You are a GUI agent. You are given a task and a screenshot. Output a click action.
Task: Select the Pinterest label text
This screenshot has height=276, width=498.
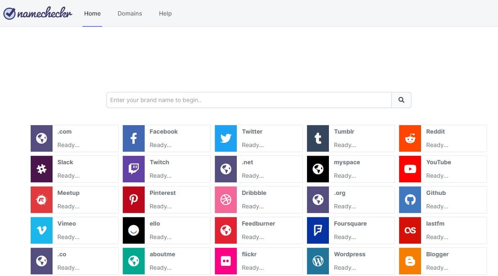coord(163,193)
